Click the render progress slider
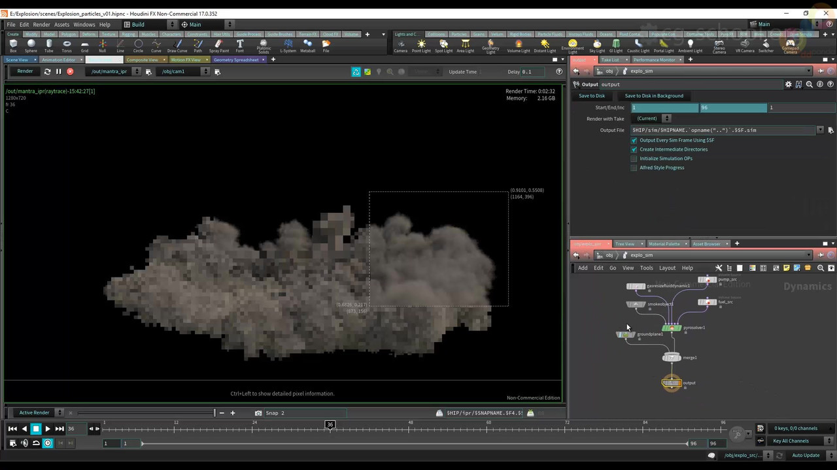This screenshot has height=470, width=837. [146, 413]
